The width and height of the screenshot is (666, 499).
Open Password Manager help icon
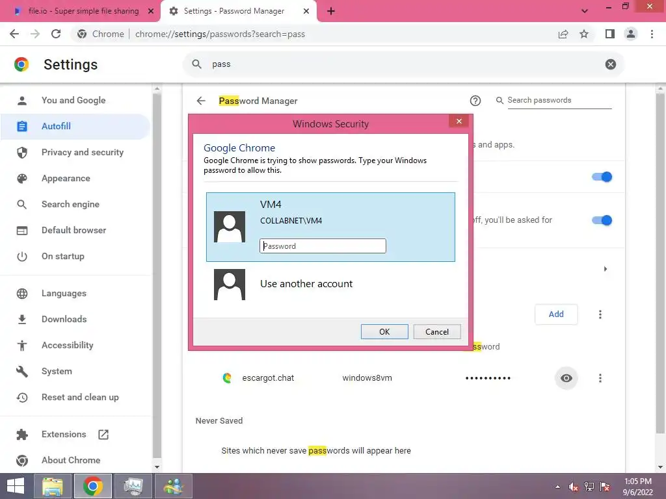tap(475, 101)
